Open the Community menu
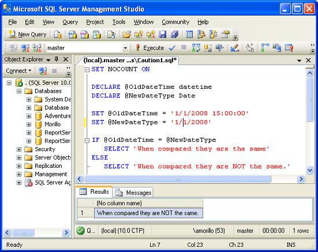Screen dimensions: 318x252 click(x=175, y=22)
